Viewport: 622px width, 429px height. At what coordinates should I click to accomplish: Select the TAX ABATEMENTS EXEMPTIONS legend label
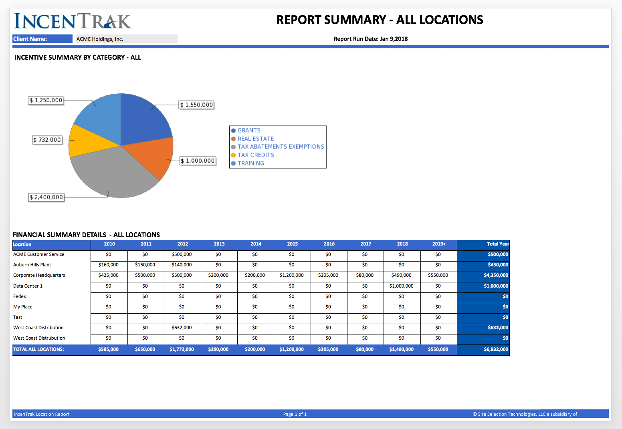pyautogui.click(x=281, y=147)
